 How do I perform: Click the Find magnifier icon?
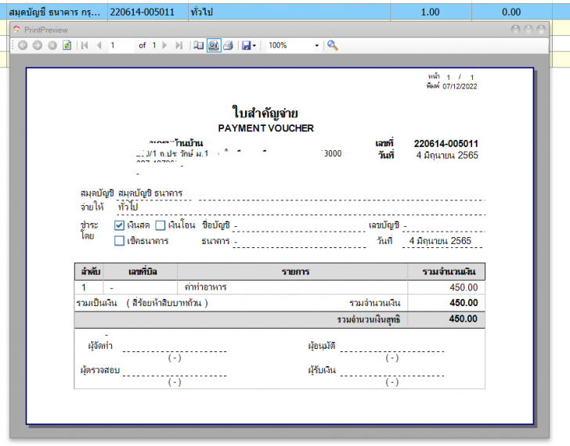pos(332,45)
